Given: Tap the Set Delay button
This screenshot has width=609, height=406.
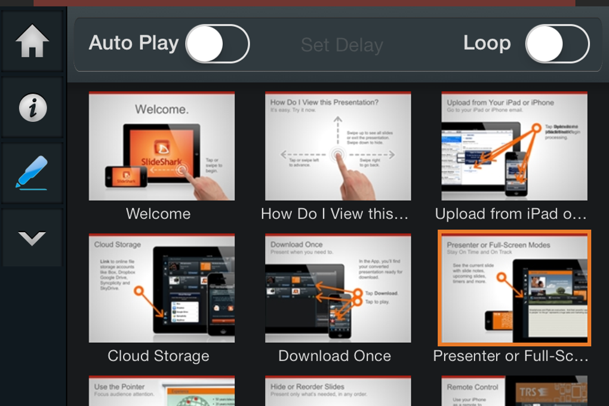Looking at the screenshot, I should pos(342,45).
